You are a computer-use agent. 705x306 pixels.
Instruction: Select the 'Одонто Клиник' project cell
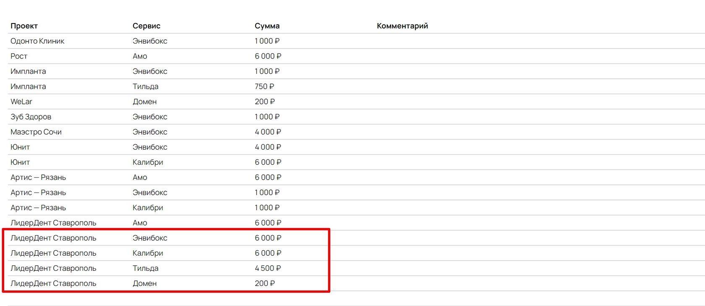coord(37,41)
